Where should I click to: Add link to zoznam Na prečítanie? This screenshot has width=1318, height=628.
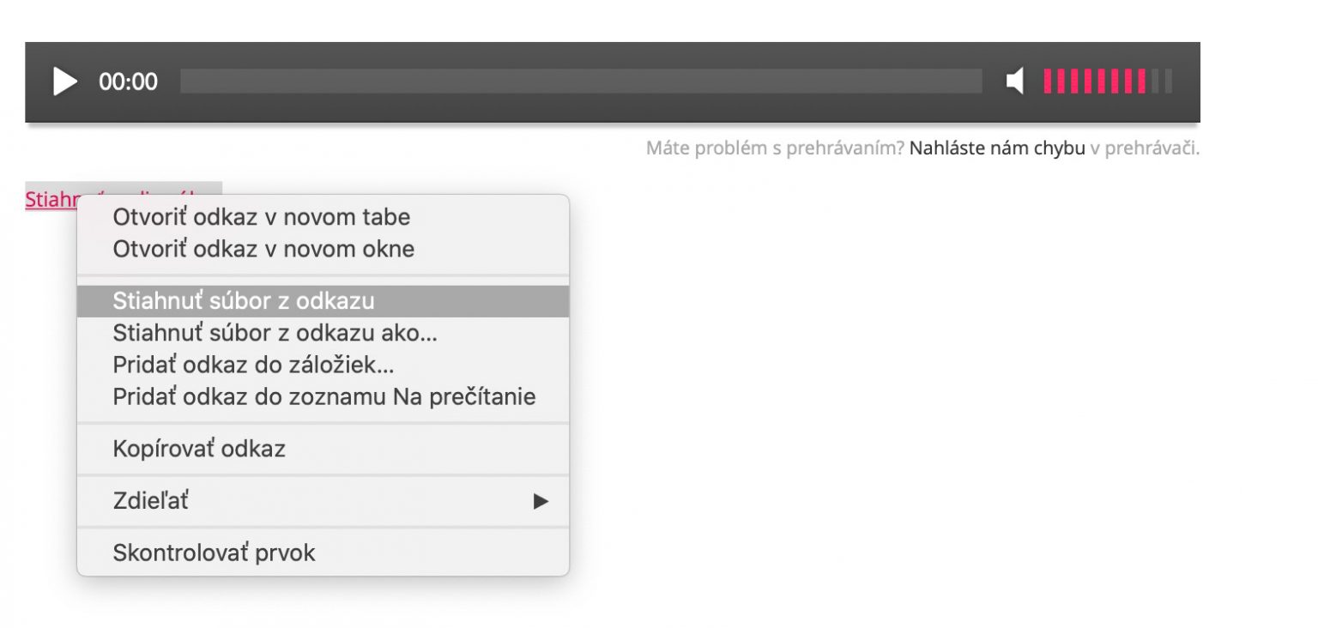pyautogui.click(x=323, y=396)
